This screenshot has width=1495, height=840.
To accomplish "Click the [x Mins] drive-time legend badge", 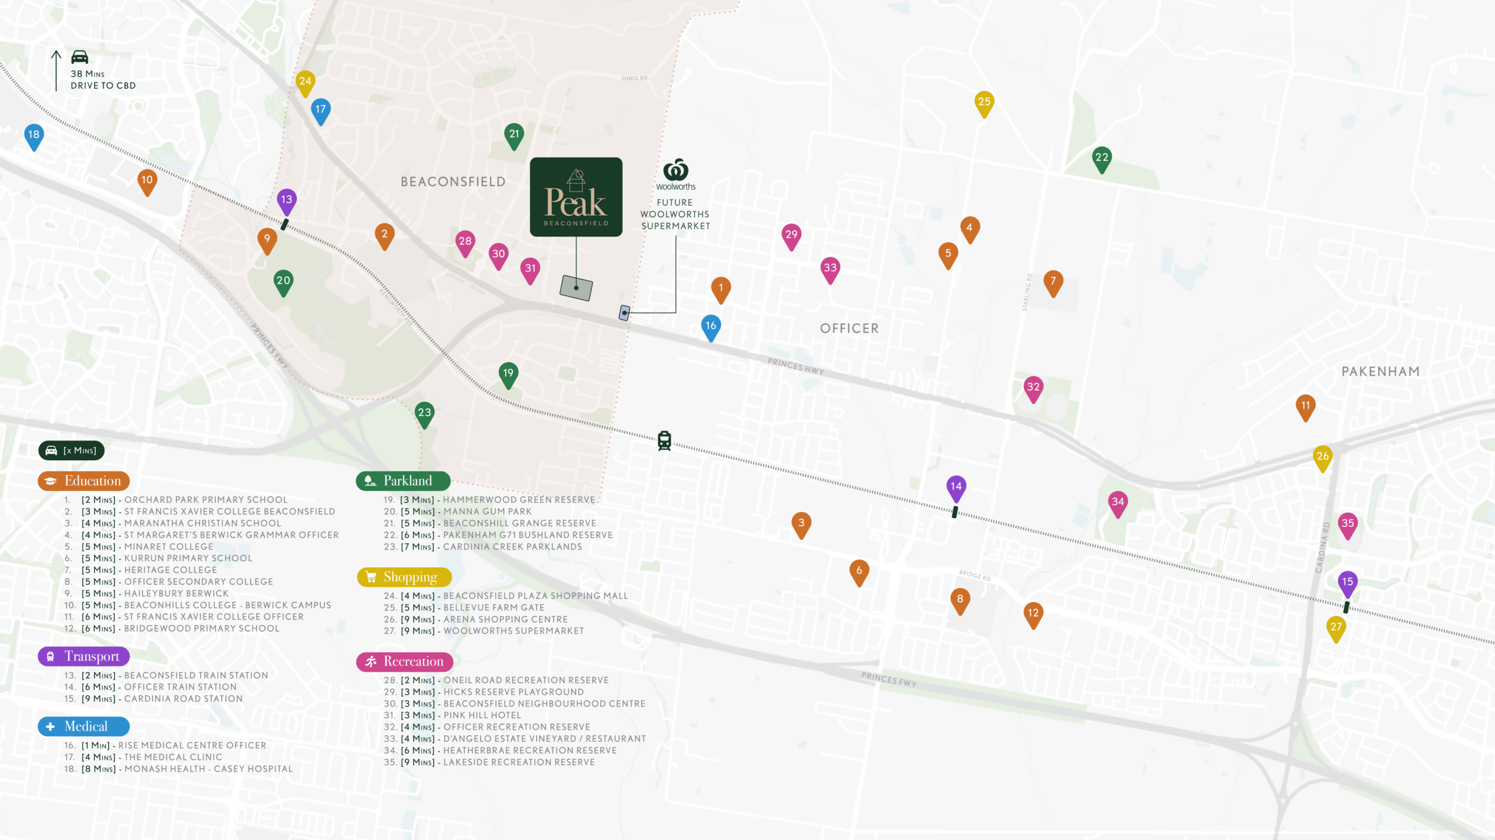I will [71, 450].
